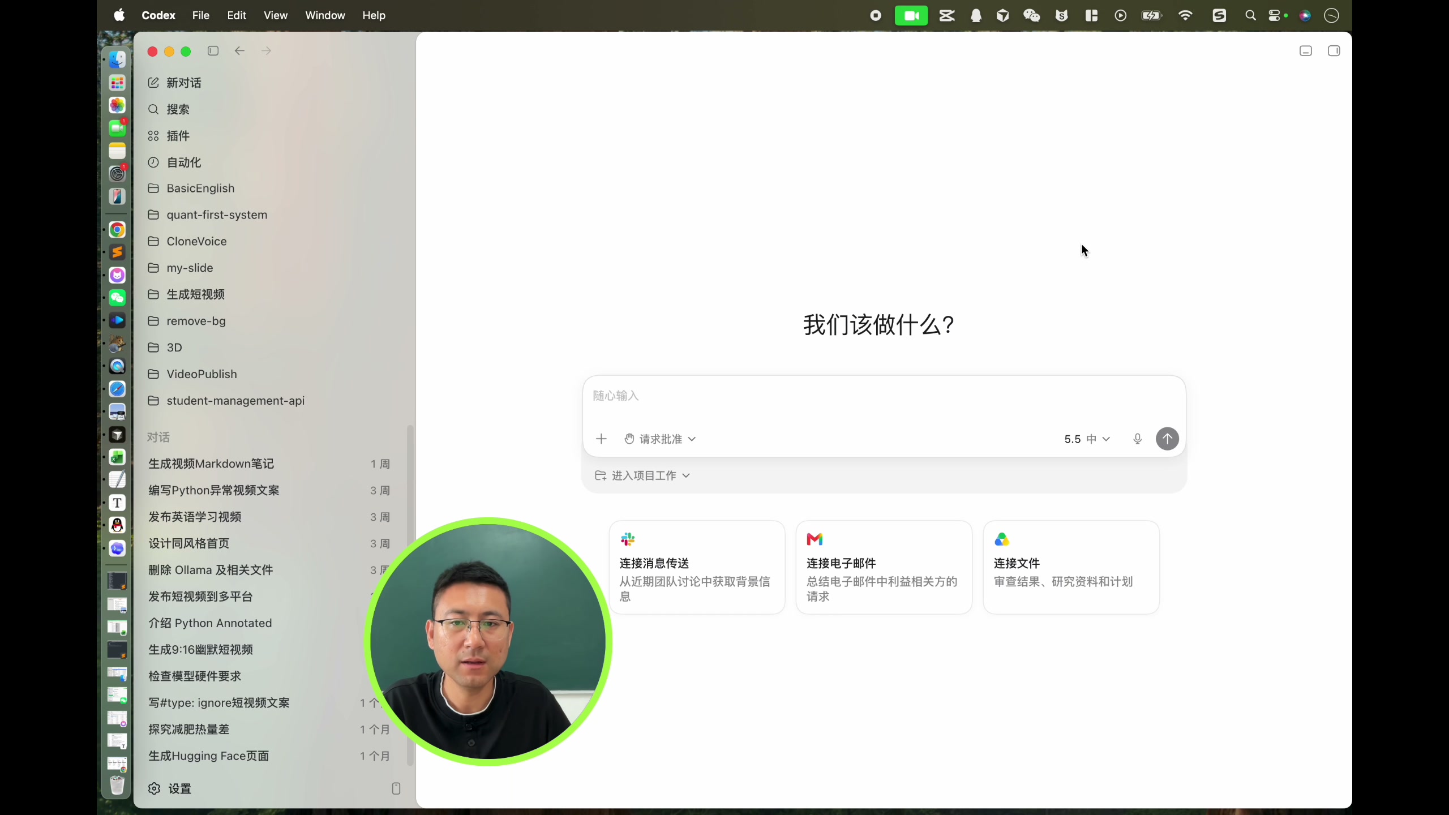This screenshot has height=815, width=1449.
Task: Click the conversations list scrollbar
Action: 410,594
